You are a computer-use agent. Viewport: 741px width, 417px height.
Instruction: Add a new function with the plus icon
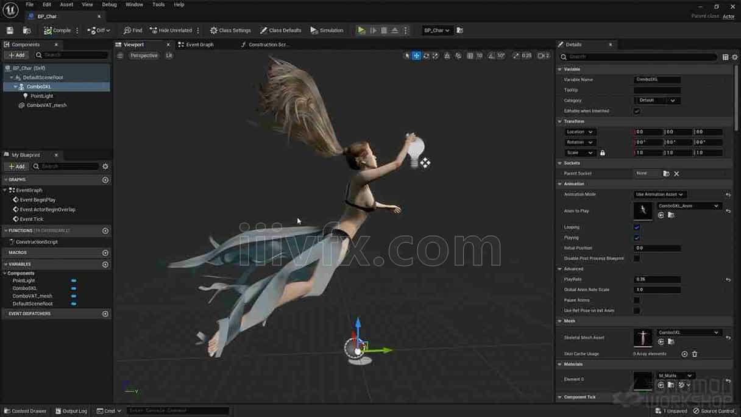point(105,231)
